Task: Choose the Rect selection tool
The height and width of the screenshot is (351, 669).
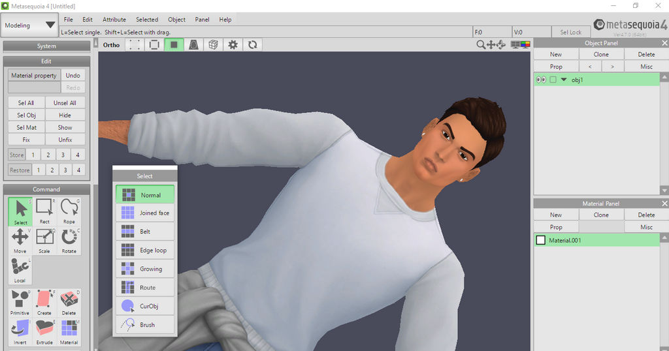Action: 44,211
